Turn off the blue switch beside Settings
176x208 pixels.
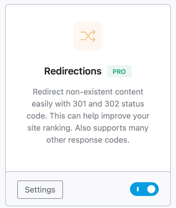pos(144,189)
